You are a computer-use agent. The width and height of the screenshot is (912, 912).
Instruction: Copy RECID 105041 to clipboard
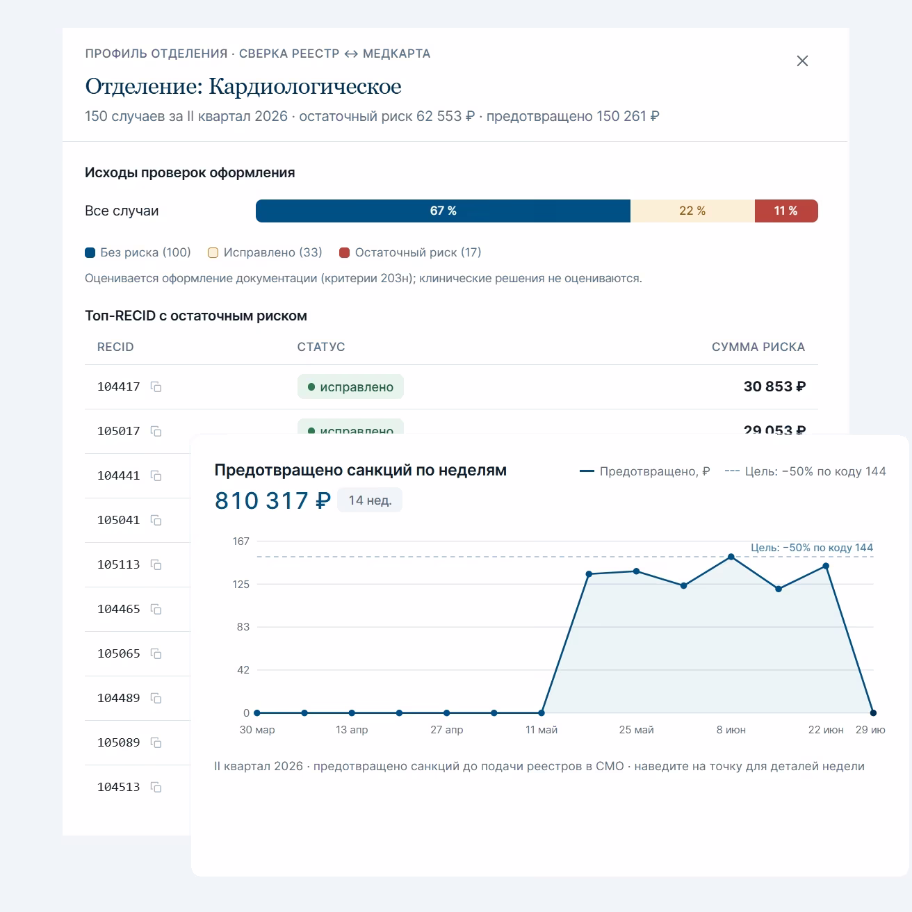[156, 521]
